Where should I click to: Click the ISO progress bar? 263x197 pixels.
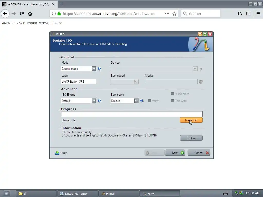[132, 114]
